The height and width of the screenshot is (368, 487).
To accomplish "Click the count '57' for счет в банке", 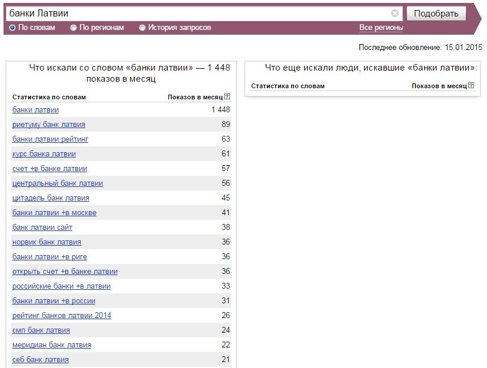I will 226,168.
